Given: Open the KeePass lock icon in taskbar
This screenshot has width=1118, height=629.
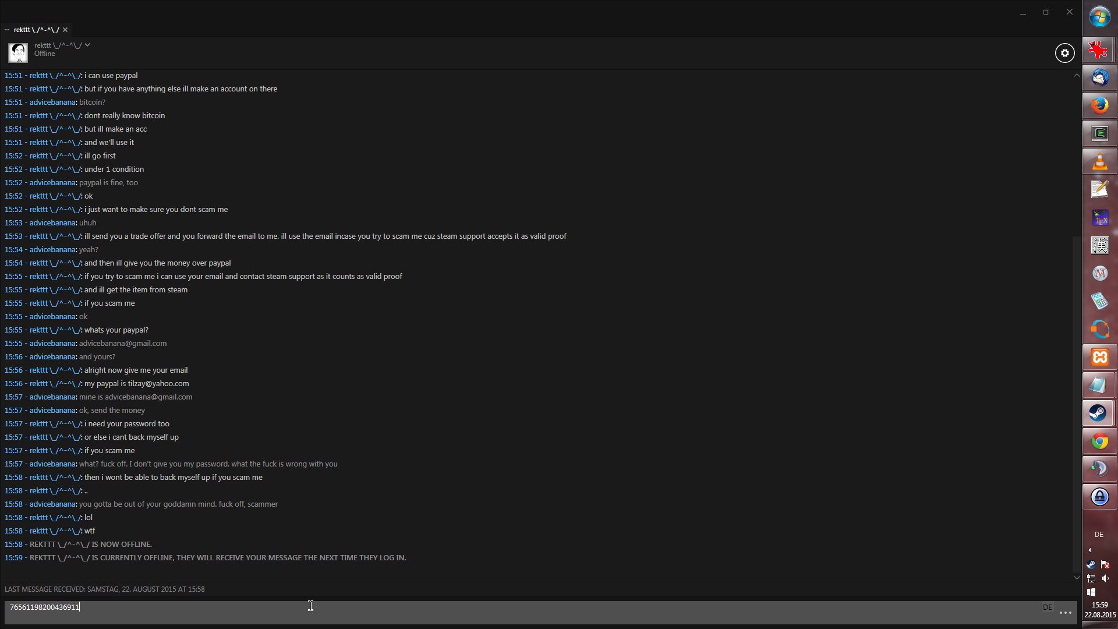Looking at the screenshot, I should tap(1099, 497).
